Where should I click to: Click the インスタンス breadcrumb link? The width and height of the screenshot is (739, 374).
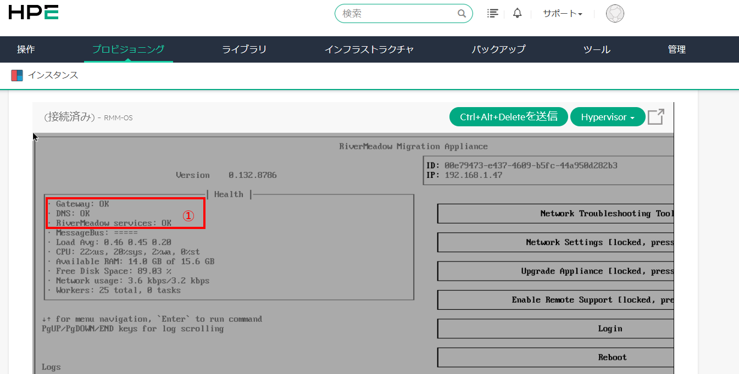coord(53,75)
